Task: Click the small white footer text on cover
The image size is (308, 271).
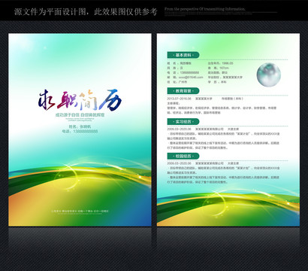Action: pyautogui.click(x=80, y=212)
